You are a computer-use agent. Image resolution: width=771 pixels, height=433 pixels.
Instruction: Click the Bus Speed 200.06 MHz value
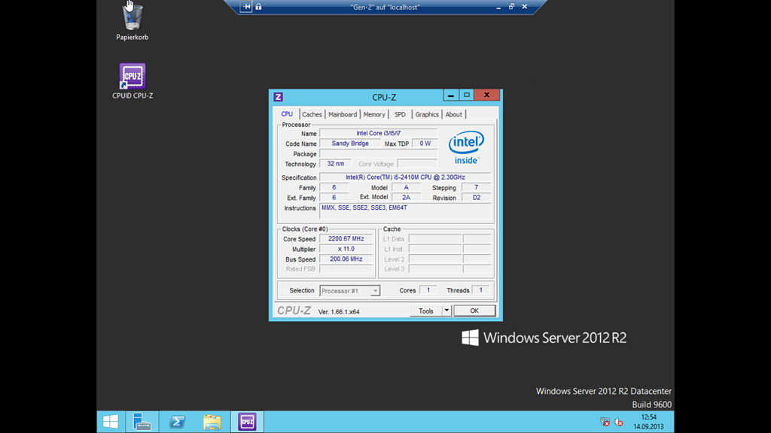coord(346,259)
